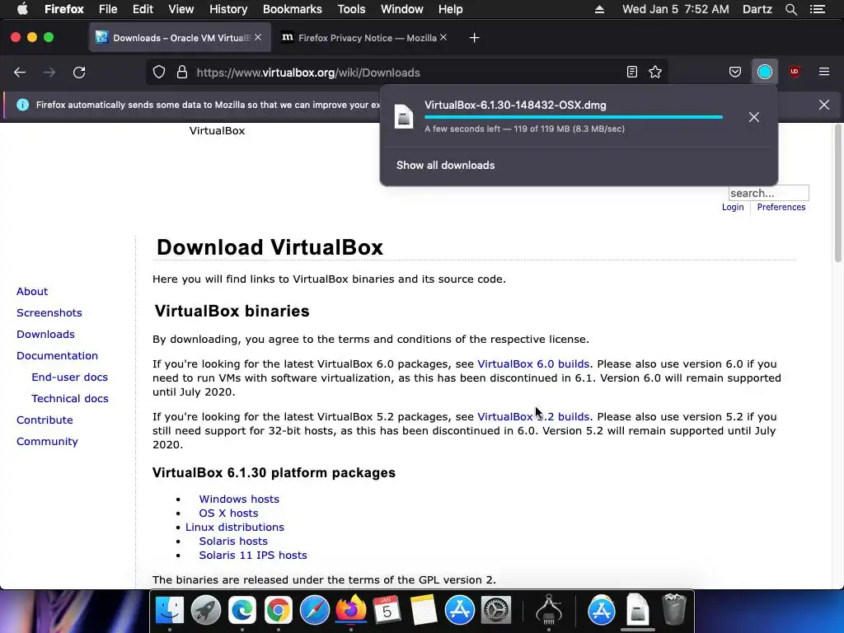Cancel the VirtualBox dmg download
This screenshot has height=633, width=844.
(753, 117)
